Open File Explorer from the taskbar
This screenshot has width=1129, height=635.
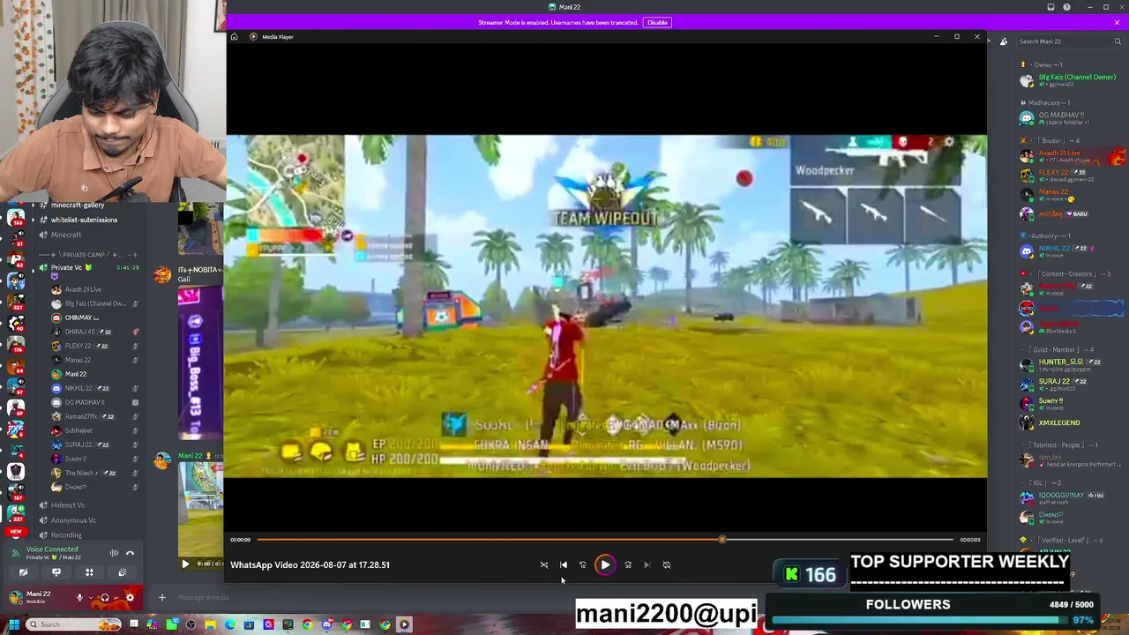(210, 624)
